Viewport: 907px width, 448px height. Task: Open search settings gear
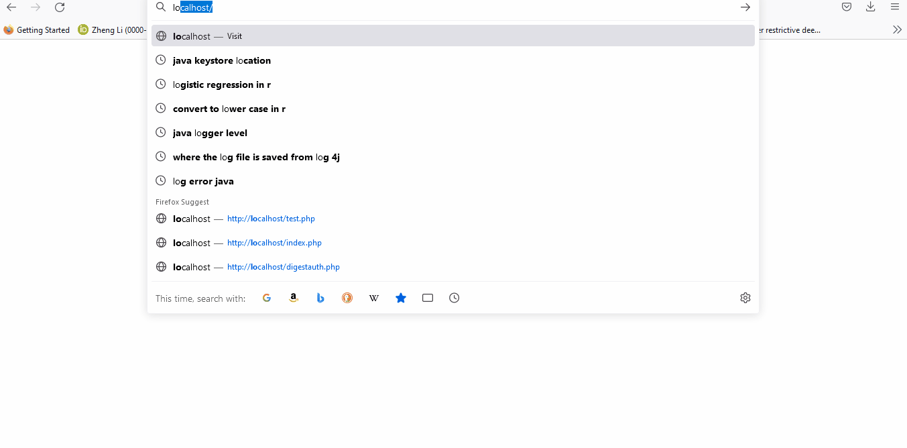pyautogui.click(x=745, y=298)
